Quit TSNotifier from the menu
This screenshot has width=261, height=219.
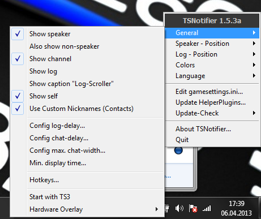(x=212, y=140)
